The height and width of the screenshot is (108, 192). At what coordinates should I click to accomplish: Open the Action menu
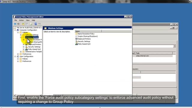[21, 20]
